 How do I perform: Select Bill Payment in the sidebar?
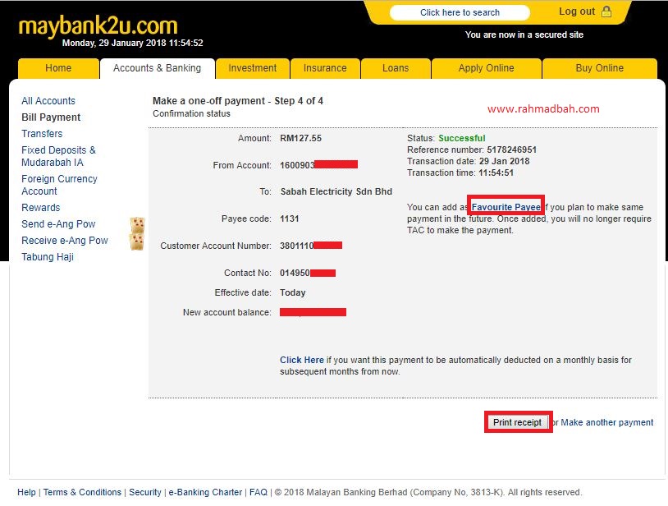click(51, 117)
